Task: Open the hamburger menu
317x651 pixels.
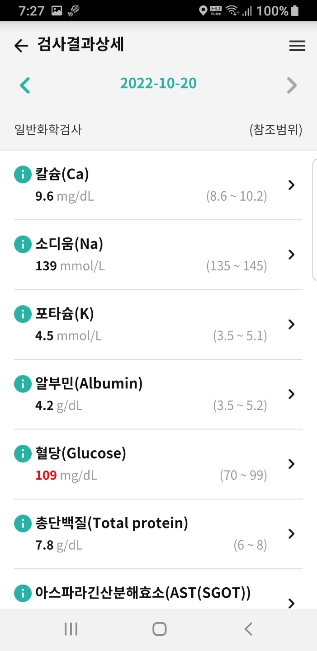Action: [x=297, y=46]
